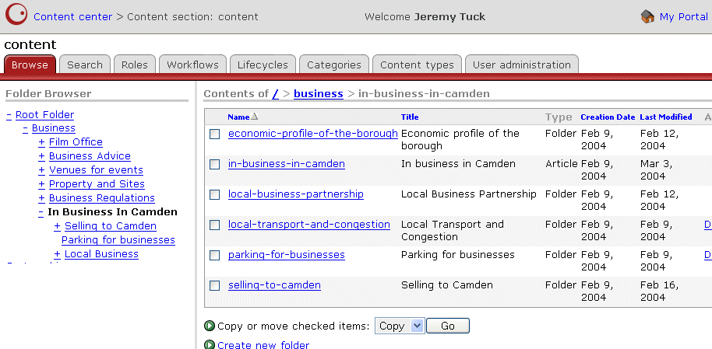Expand the Film Office folder
The width and height of the screenshot is (712, 349).
coord(41,142)
